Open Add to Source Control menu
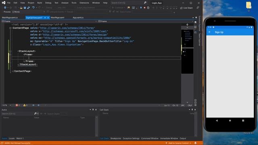Image resolution: width=258 pixels, height=145 pixels. tap(178, 143)
